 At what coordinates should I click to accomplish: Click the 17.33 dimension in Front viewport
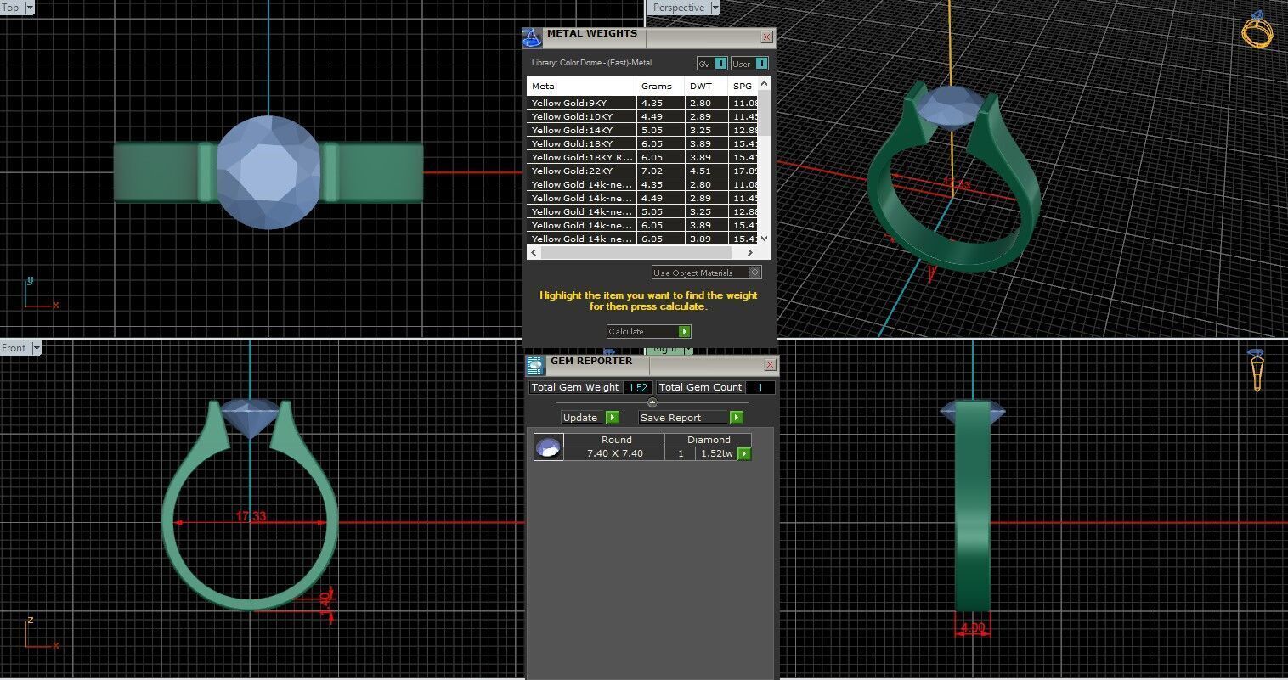pyautogui.click(x=251, y=516)
